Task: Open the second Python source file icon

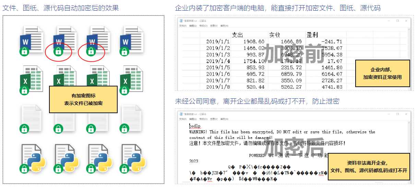Action: click(66, 158)
